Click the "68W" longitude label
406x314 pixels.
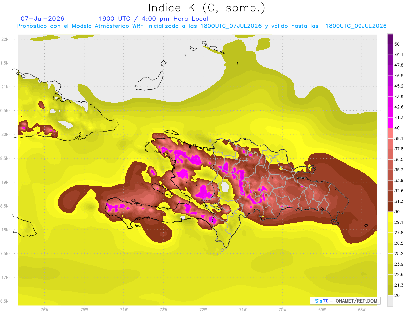coord(362,310)
